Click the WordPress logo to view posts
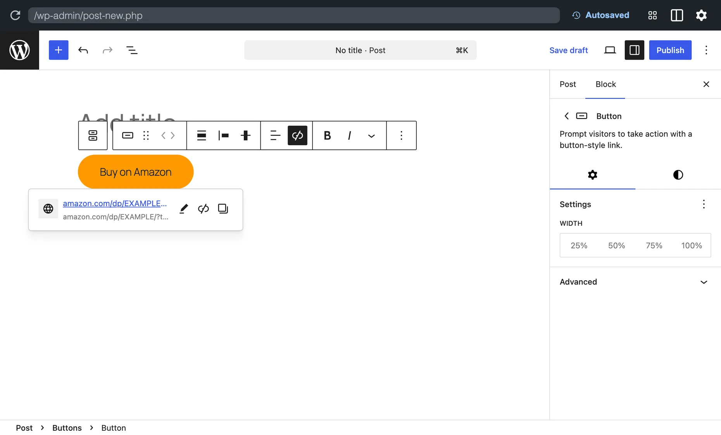The width and height of the screenshot is (721, 435). tap(19, 50)
